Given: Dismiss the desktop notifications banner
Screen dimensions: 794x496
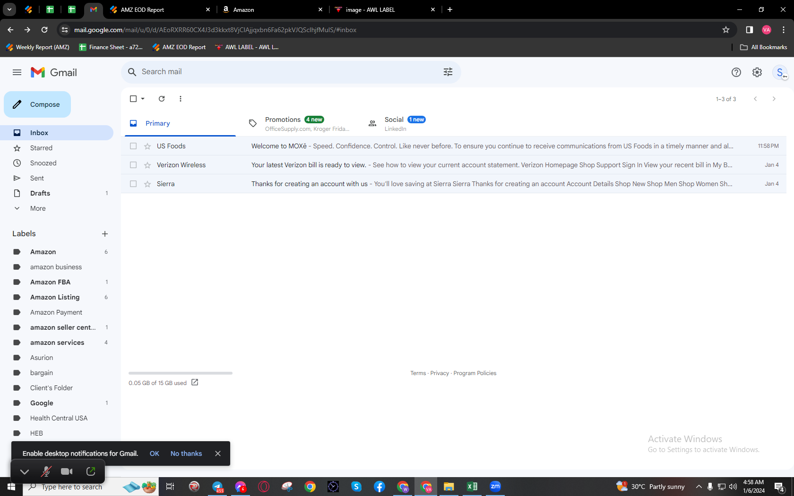Looking at the screenshot, I should click(218, 453).
